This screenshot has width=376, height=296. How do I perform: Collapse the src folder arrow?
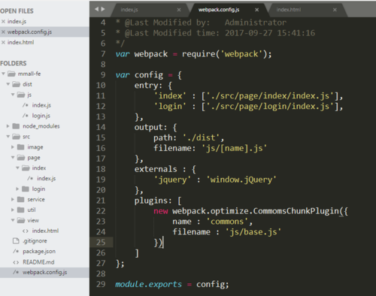click(8, 137)
